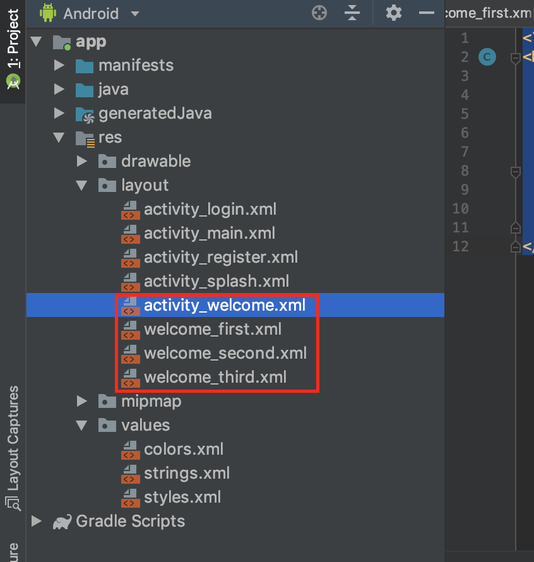Click the generatedJava folder icon

(85, 114)
